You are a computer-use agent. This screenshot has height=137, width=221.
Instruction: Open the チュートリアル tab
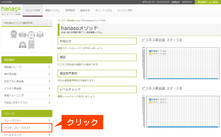tap(104, 10)
